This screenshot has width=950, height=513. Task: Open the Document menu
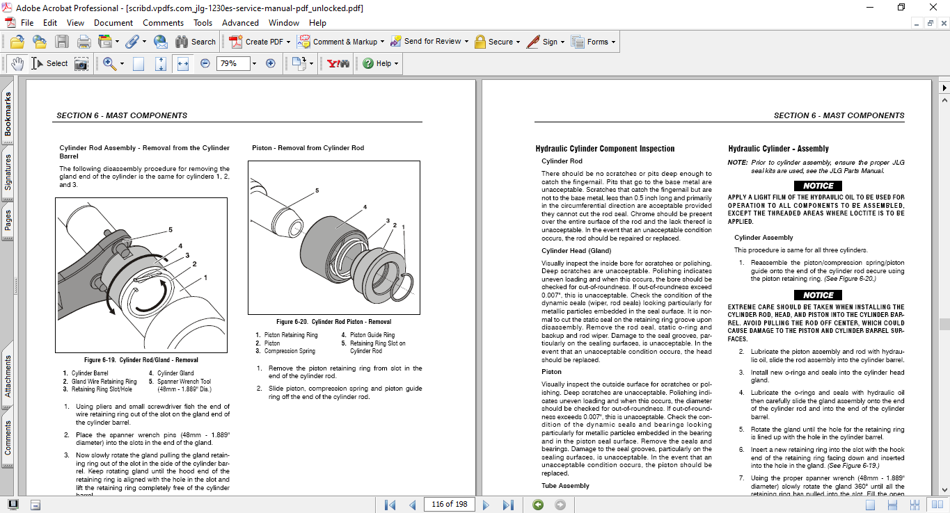113,23
